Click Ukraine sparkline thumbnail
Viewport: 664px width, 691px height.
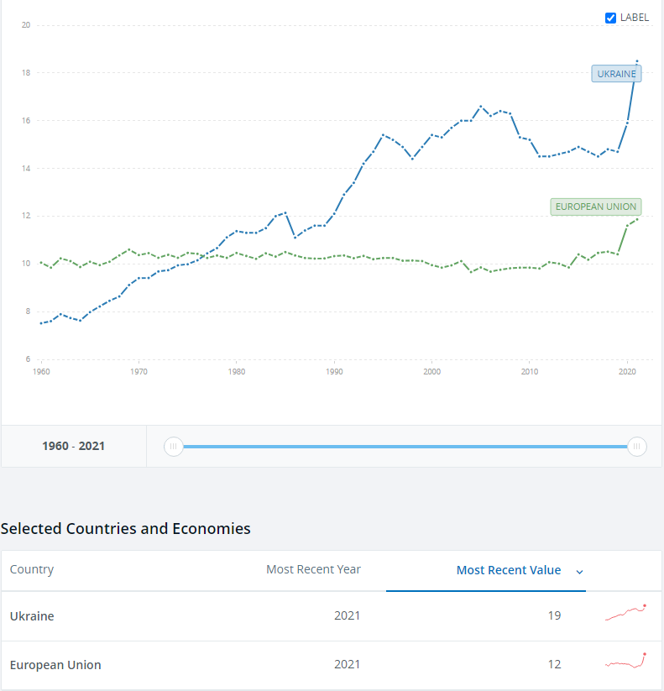pos(625,613)
